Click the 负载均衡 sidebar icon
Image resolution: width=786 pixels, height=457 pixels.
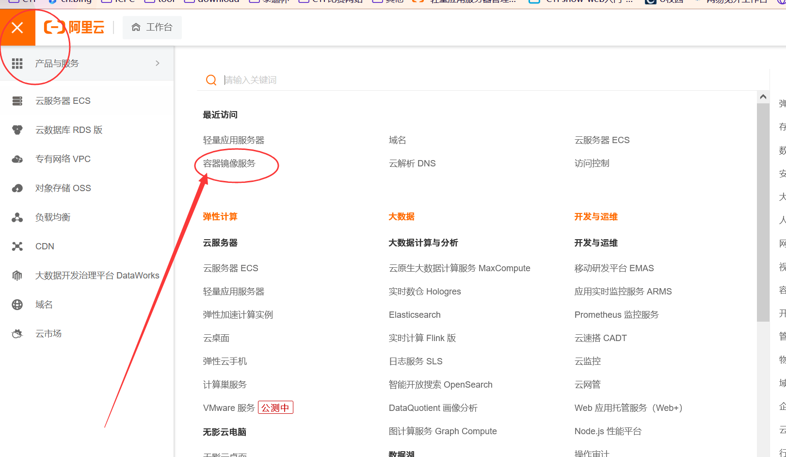tap(17, 217)
